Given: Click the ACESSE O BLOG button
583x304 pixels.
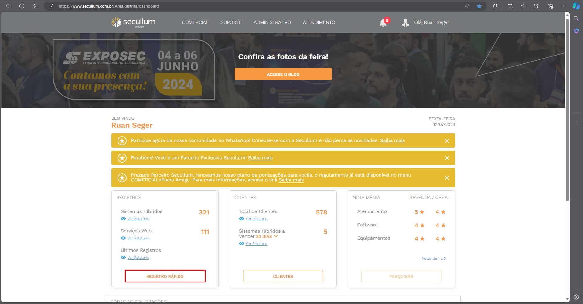Looking at the screenshot, I should click(x=283, y=74).
